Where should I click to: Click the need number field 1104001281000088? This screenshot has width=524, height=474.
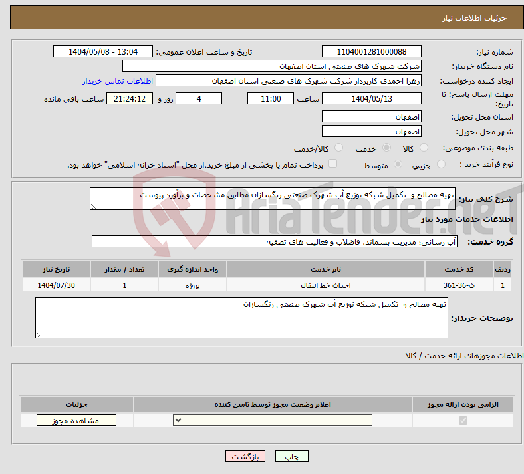(372, 51)
